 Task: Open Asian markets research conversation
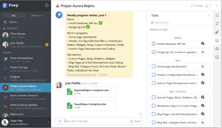coord(26,97)
